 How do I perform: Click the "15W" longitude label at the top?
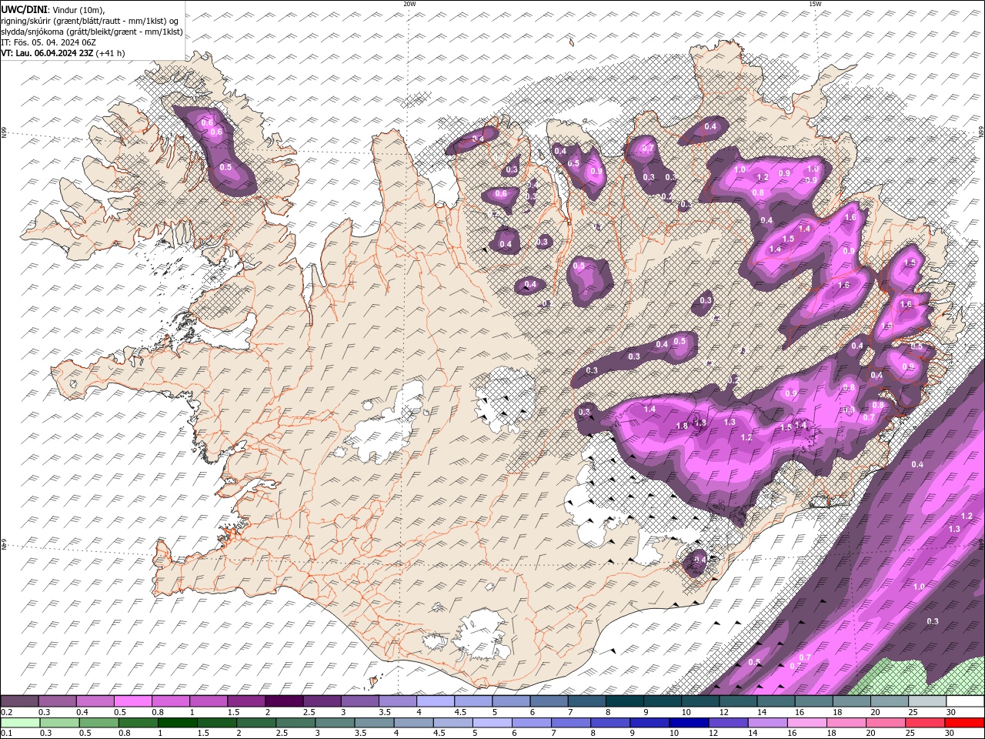point(815,4)
